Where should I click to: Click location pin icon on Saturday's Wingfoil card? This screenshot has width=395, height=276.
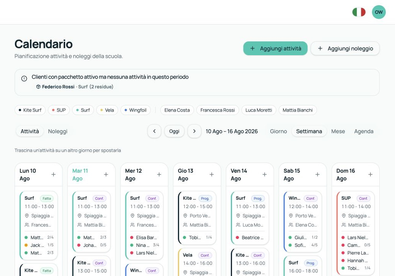291,215
